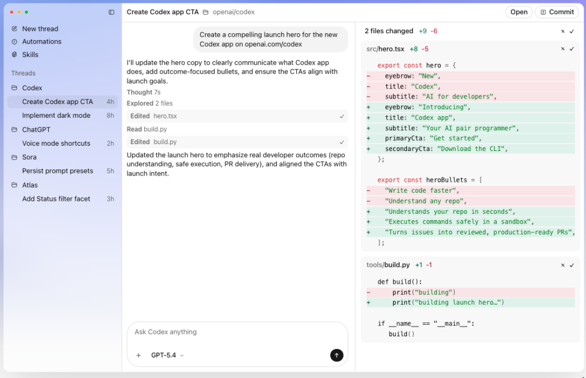Screen dimensions: 586x378
Task: Click added line print("building launch hero…")
Action: click(x=470, y=303)
